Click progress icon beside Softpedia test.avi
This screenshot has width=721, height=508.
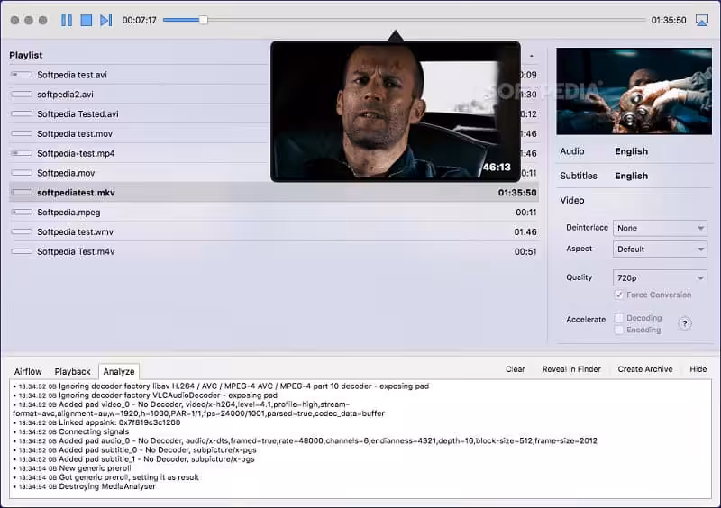point(22,75)
